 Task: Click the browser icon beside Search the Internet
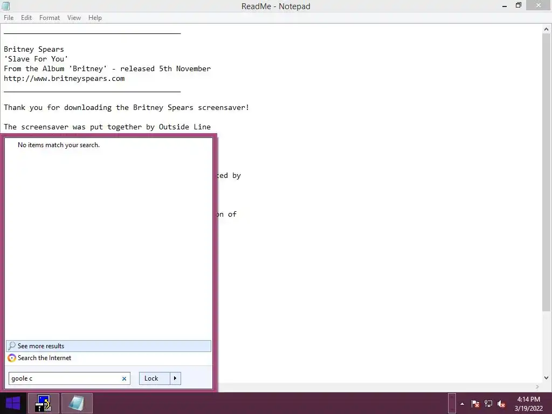click(x=12, y=358)
